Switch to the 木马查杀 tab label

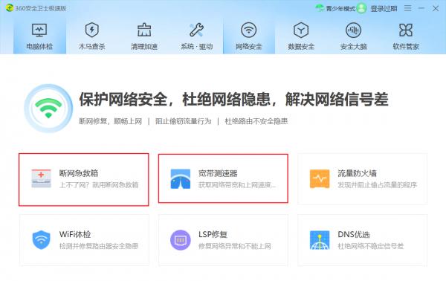click(92, 46)
